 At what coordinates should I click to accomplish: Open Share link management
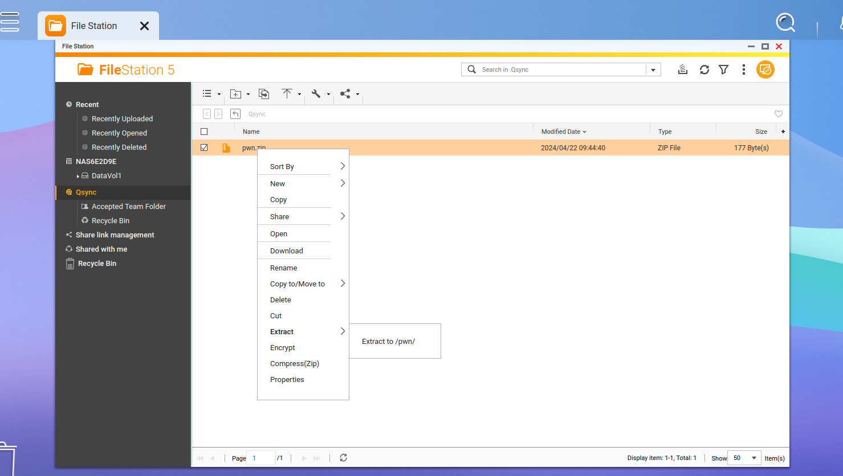(x=115, y=235)
